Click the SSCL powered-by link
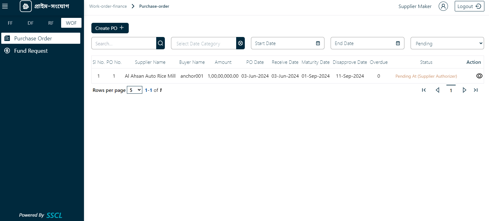Image resolution: width=489 pixels, height=221 pixels. (54, 215)
